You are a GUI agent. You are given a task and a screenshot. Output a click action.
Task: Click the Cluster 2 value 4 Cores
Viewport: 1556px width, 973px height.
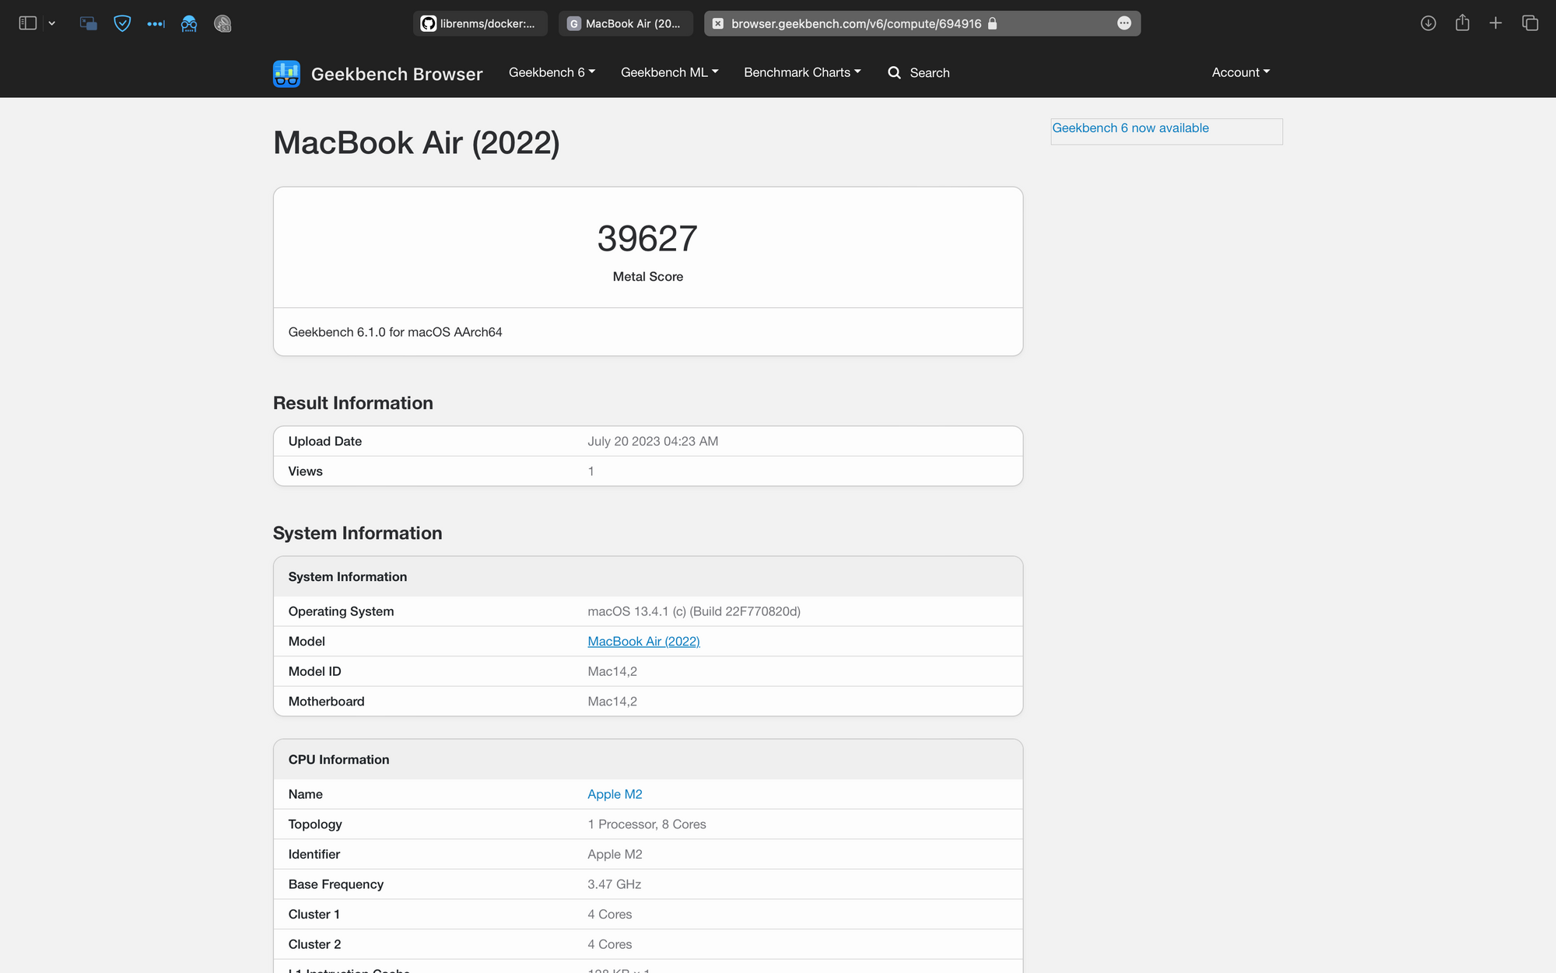pos(609,944)
